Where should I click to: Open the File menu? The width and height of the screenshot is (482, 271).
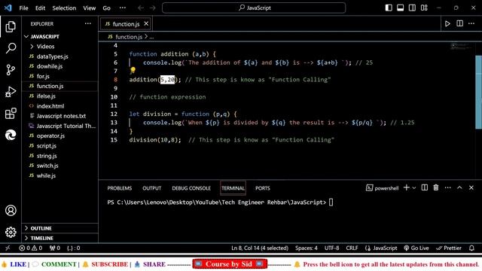point(23,8)
